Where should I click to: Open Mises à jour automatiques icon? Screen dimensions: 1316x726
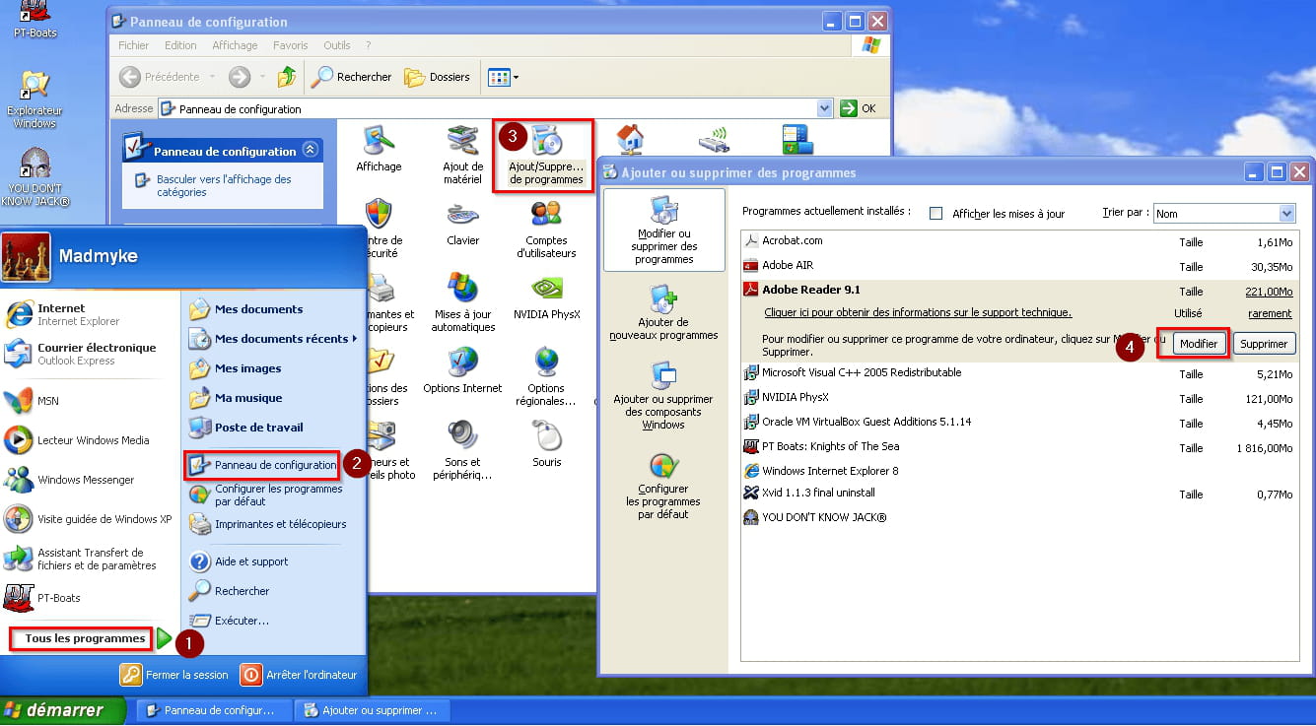tap(462, 303)
